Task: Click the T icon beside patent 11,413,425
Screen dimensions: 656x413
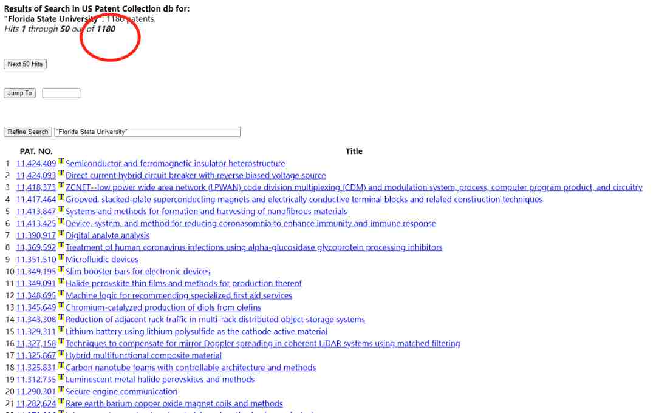Action: [x=61, y=221]
